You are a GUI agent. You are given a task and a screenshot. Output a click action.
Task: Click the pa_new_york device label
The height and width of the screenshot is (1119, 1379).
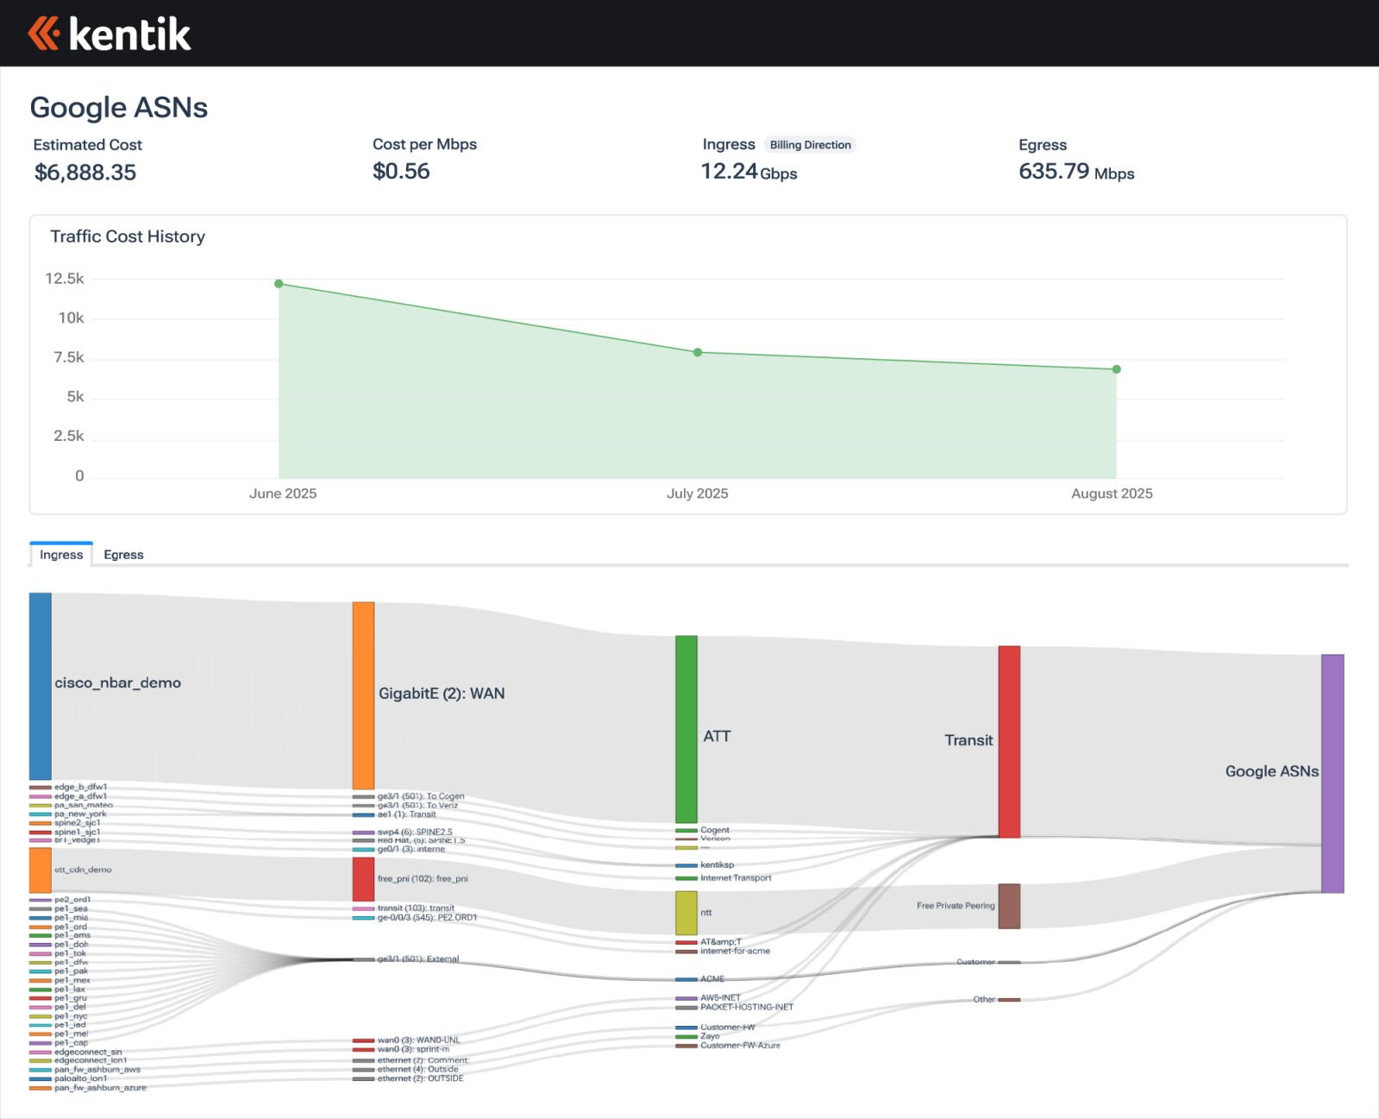[x=80, y=814]
